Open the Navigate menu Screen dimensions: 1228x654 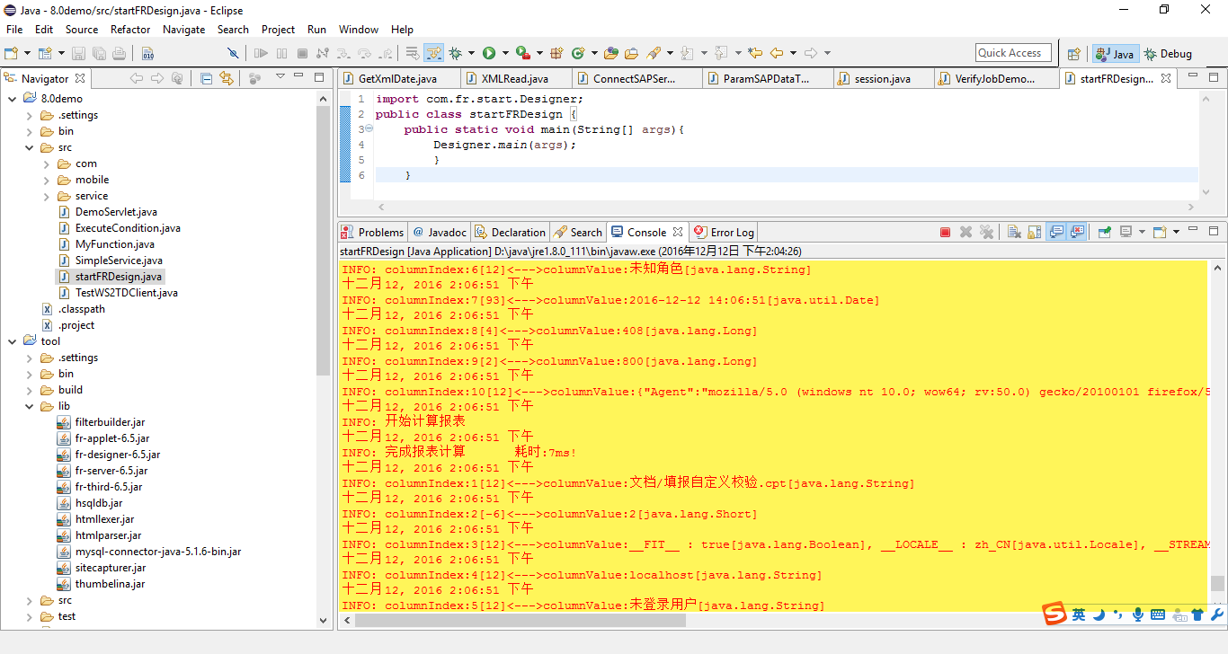184,29
